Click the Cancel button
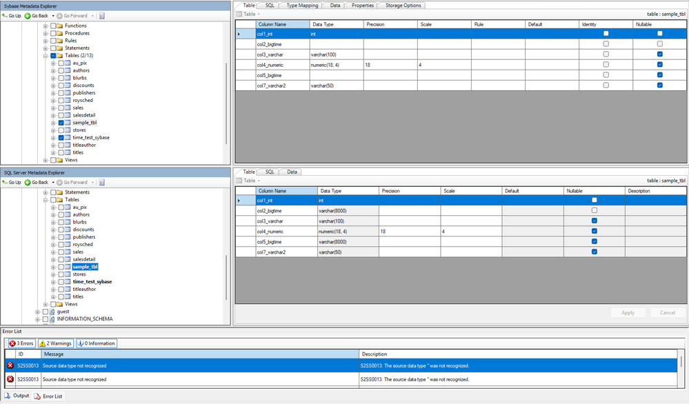The width and height of the screenshot is (689, 404). tap(667, 313)
